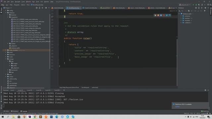Screen dimensions: 212x119
Task: Open the Problems tool window
Action: click(x=15, y=111)
